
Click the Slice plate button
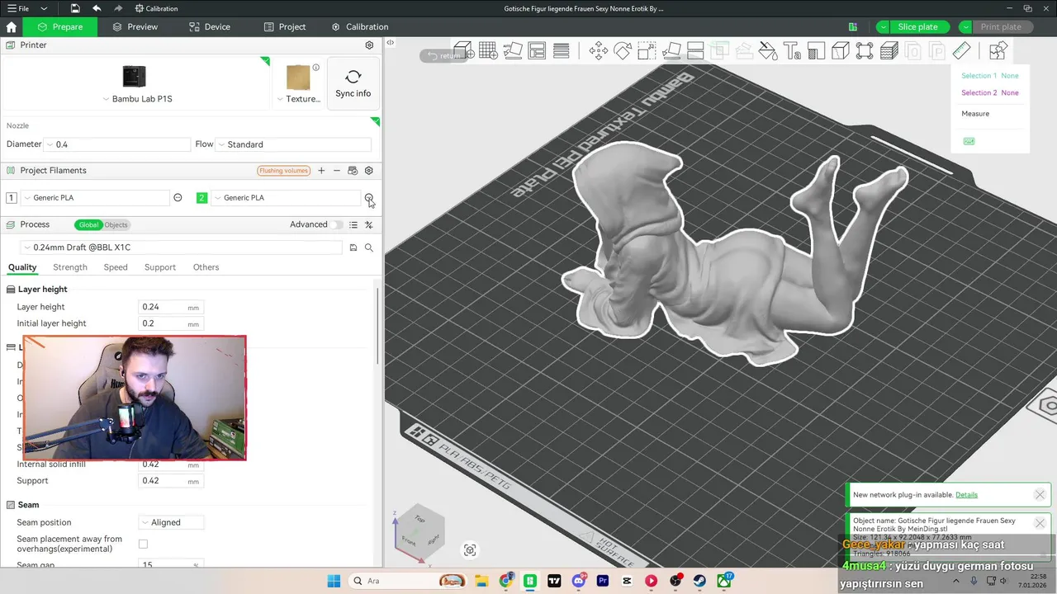917,27
